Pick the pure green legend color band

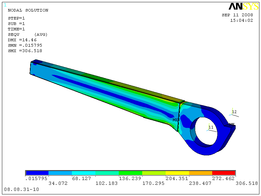click(130, 173)
